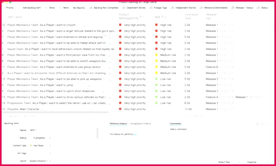Image resolution: width=276 pixels, height=166 pixels.
Task: Select the Squad Team behaviours unlock row
Action: point(62,49)
